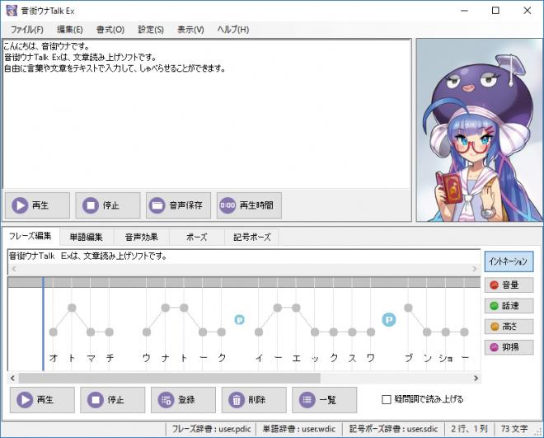Viewport: 544px width, 438px height.
Task: Play the main text with top 再生 button
Action: tap(37, 205)
